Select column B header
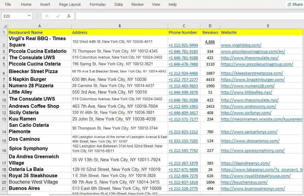The width and height of the screenshot is (304, 196). tap(120, 26)
